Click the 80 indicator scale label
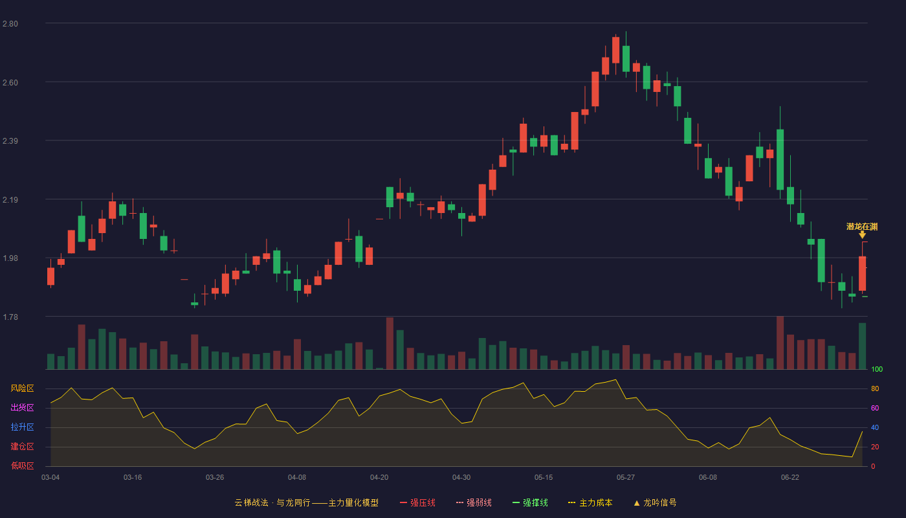The image size is (906, 518). click(875, 389)
